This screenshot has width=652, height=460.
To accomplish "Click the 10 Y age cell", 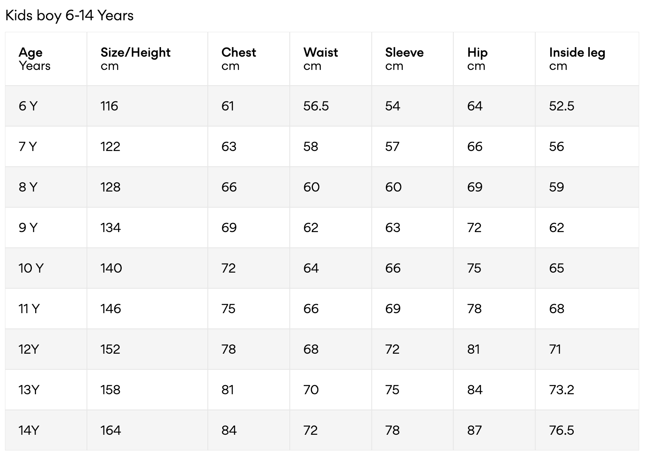I will point(31,268).
